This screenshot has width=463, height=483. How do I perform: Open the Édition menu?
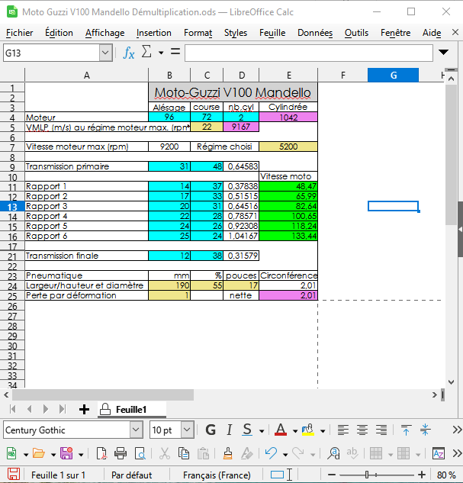point(59,33)
